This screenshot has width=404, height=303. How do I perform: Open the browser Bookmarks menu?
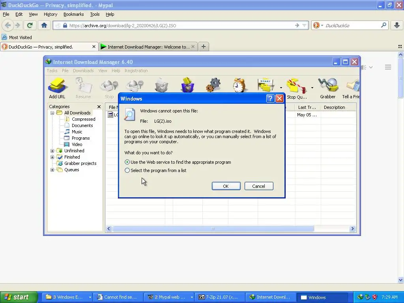pyautogui.click(x=74, y=14)
